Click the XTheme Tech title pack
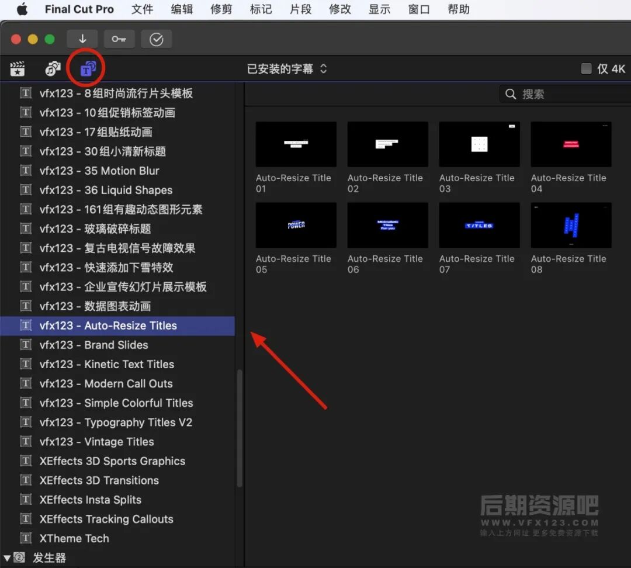The width and height of the screenshot is (631, 568). pos(74,538)
